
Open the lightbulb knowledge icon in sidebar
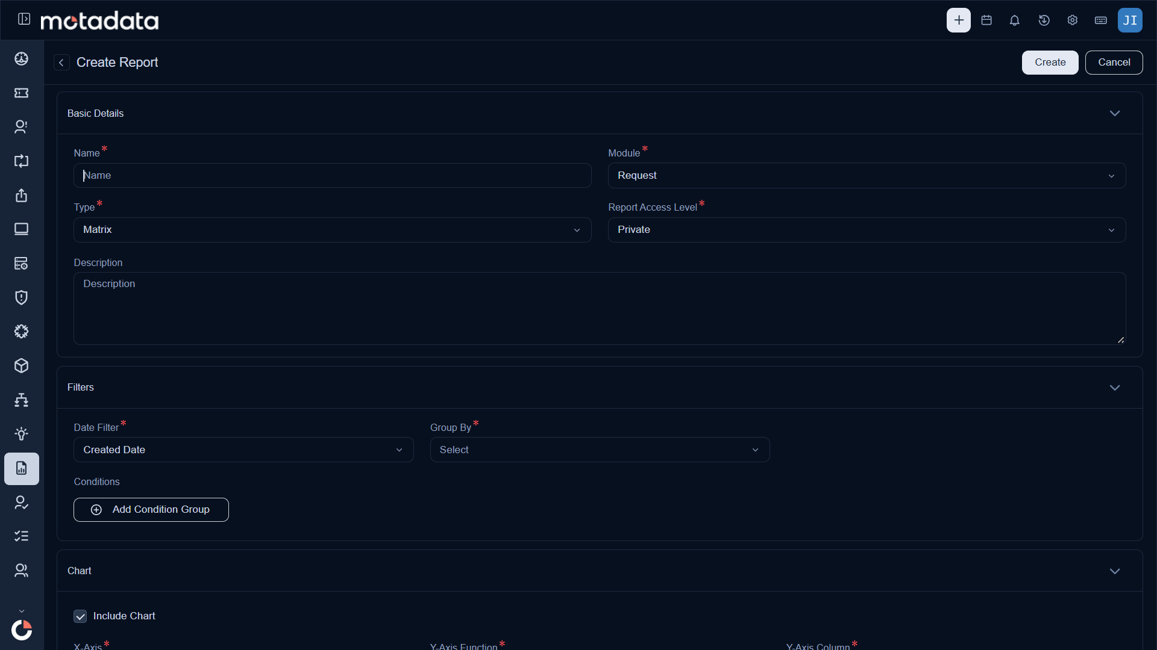tap(22, 434)
